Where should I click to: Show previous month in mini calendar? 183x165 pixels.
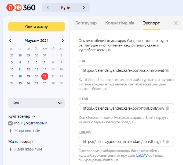pyautogui.click(x=10, y=41)
